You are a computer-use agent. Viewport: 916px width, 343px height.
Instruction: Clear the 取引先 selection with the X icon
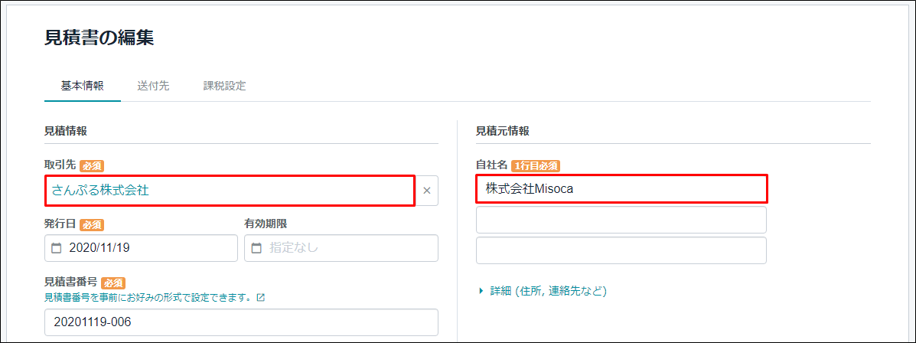point(426,191)
